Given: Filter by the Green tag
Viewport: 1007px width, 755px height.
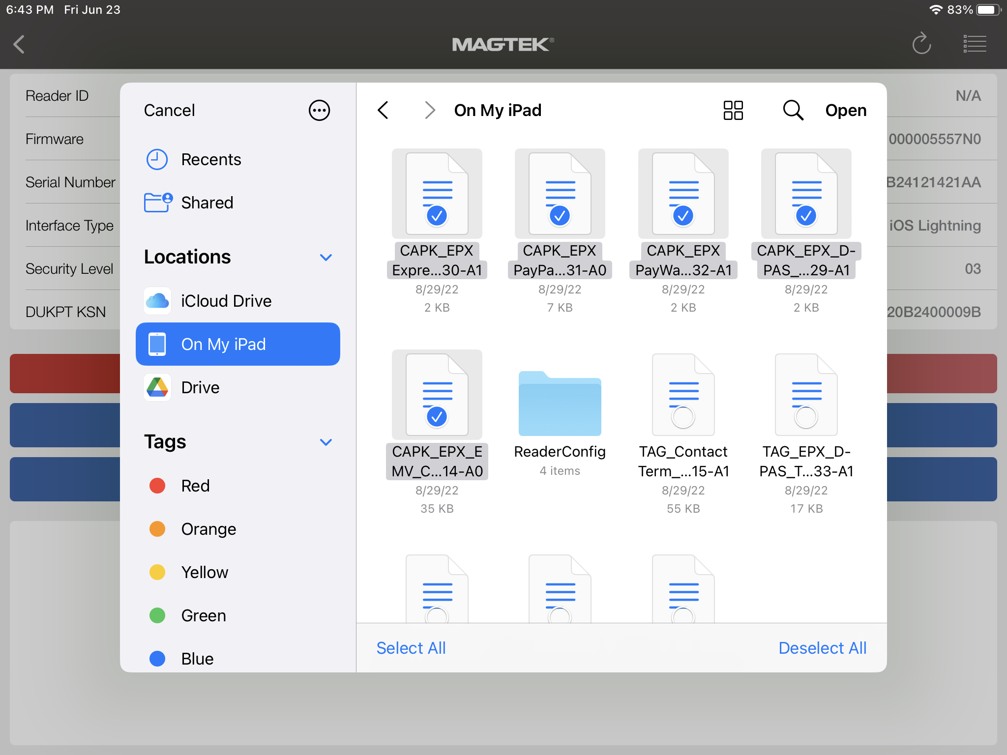Looking at the screenshot, I should pos(238,615).
